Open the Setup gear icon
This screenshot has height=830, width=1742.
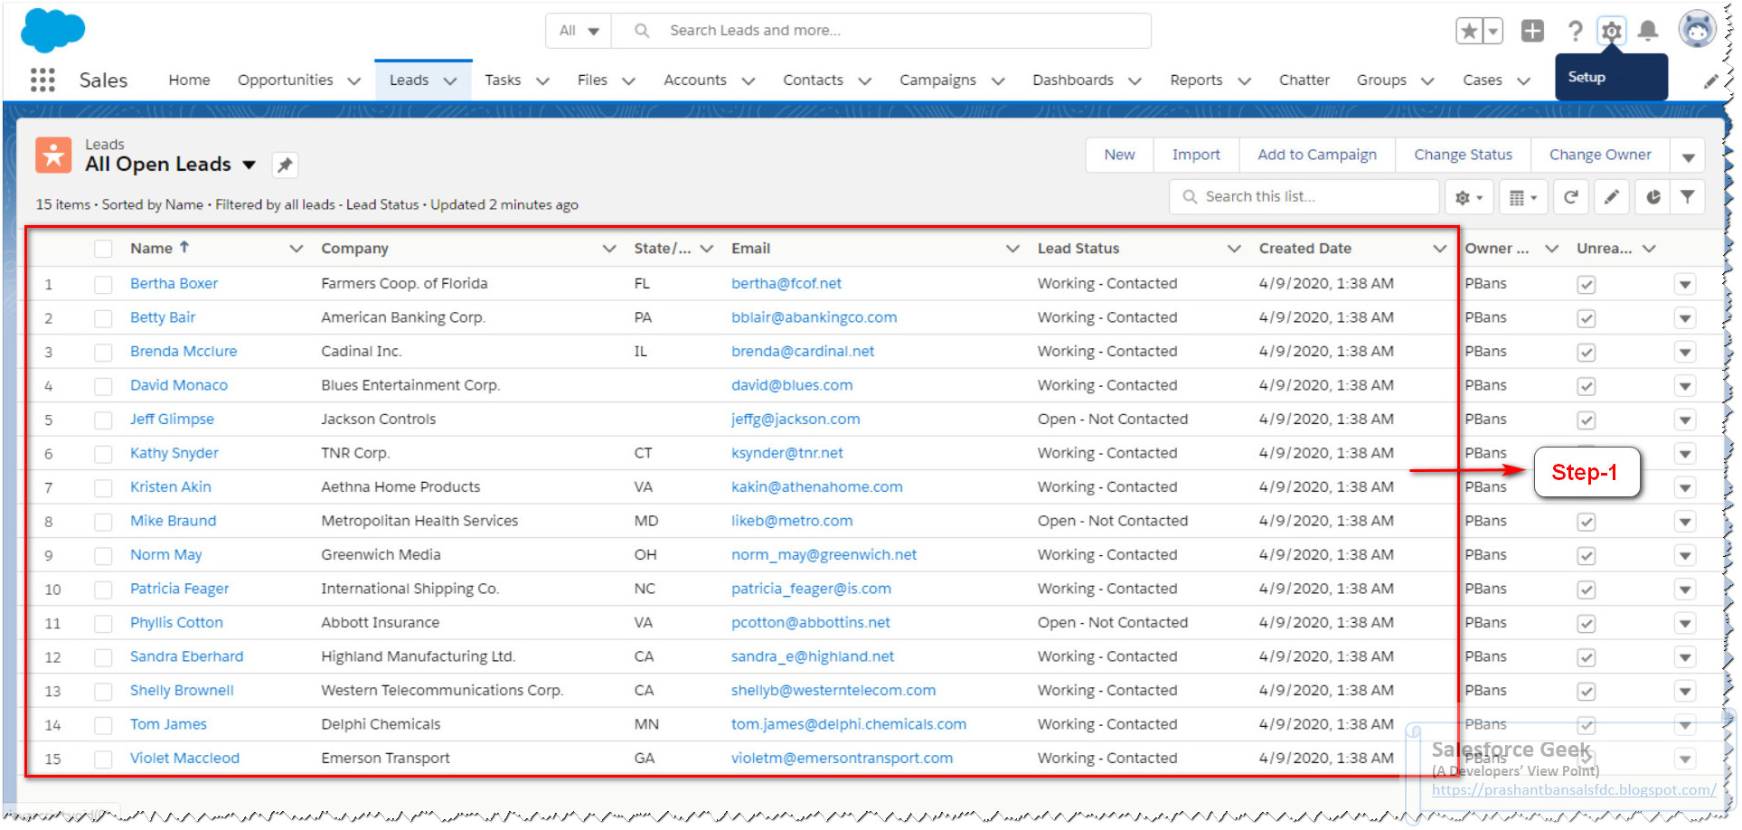point(1611,32)
